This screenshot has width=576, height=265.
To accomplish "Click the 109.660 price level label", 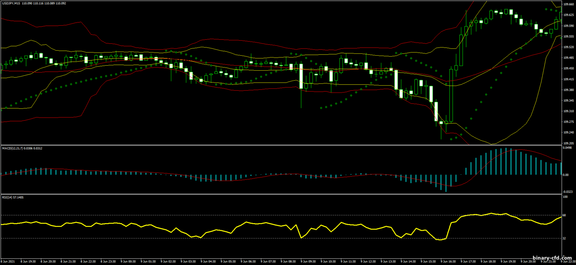I will pyautogui.click(x=568, y=5).
